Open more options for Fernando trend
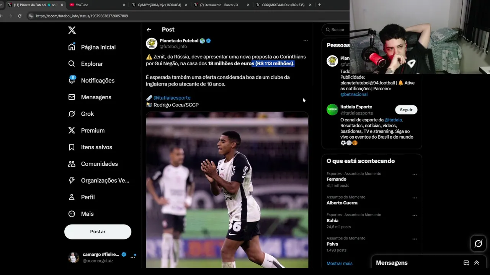 (415, 174)
